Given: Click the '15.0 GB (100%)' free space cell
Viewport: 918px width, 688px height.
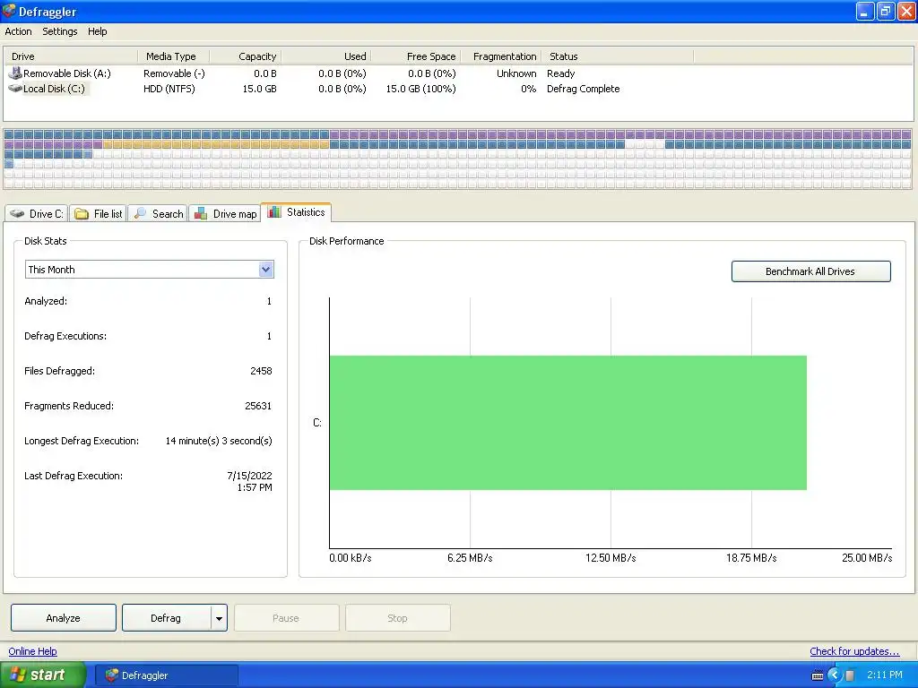Looking at the screenshot, I should point(420,89).
